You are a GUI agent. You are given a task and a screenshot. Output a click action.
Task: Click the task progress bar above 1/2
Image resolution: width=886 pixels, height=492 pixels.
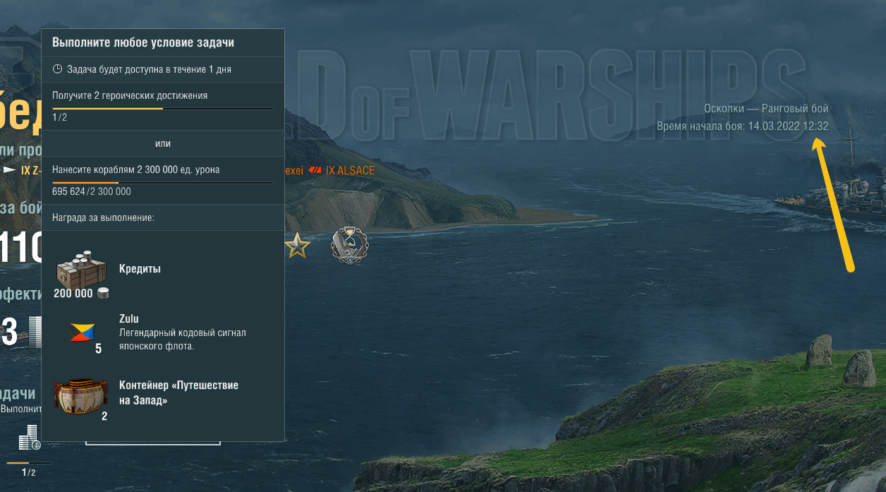coord(29,462)
